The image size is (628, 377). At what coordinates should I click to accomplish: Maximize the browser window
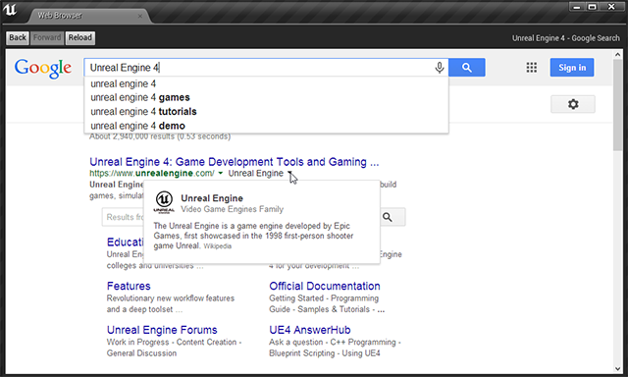pos(592,7)
